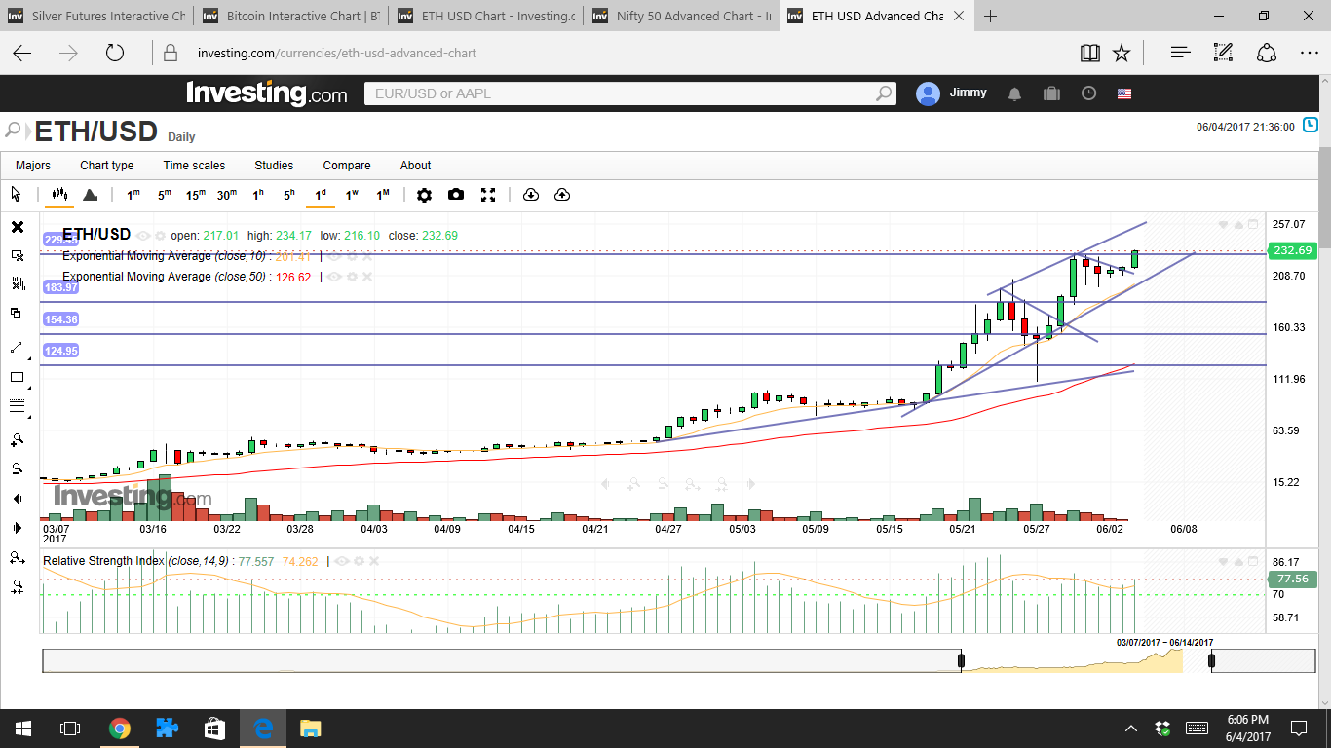Open the Majors menu
The image size is (1331, 748).
coord(33,166)
